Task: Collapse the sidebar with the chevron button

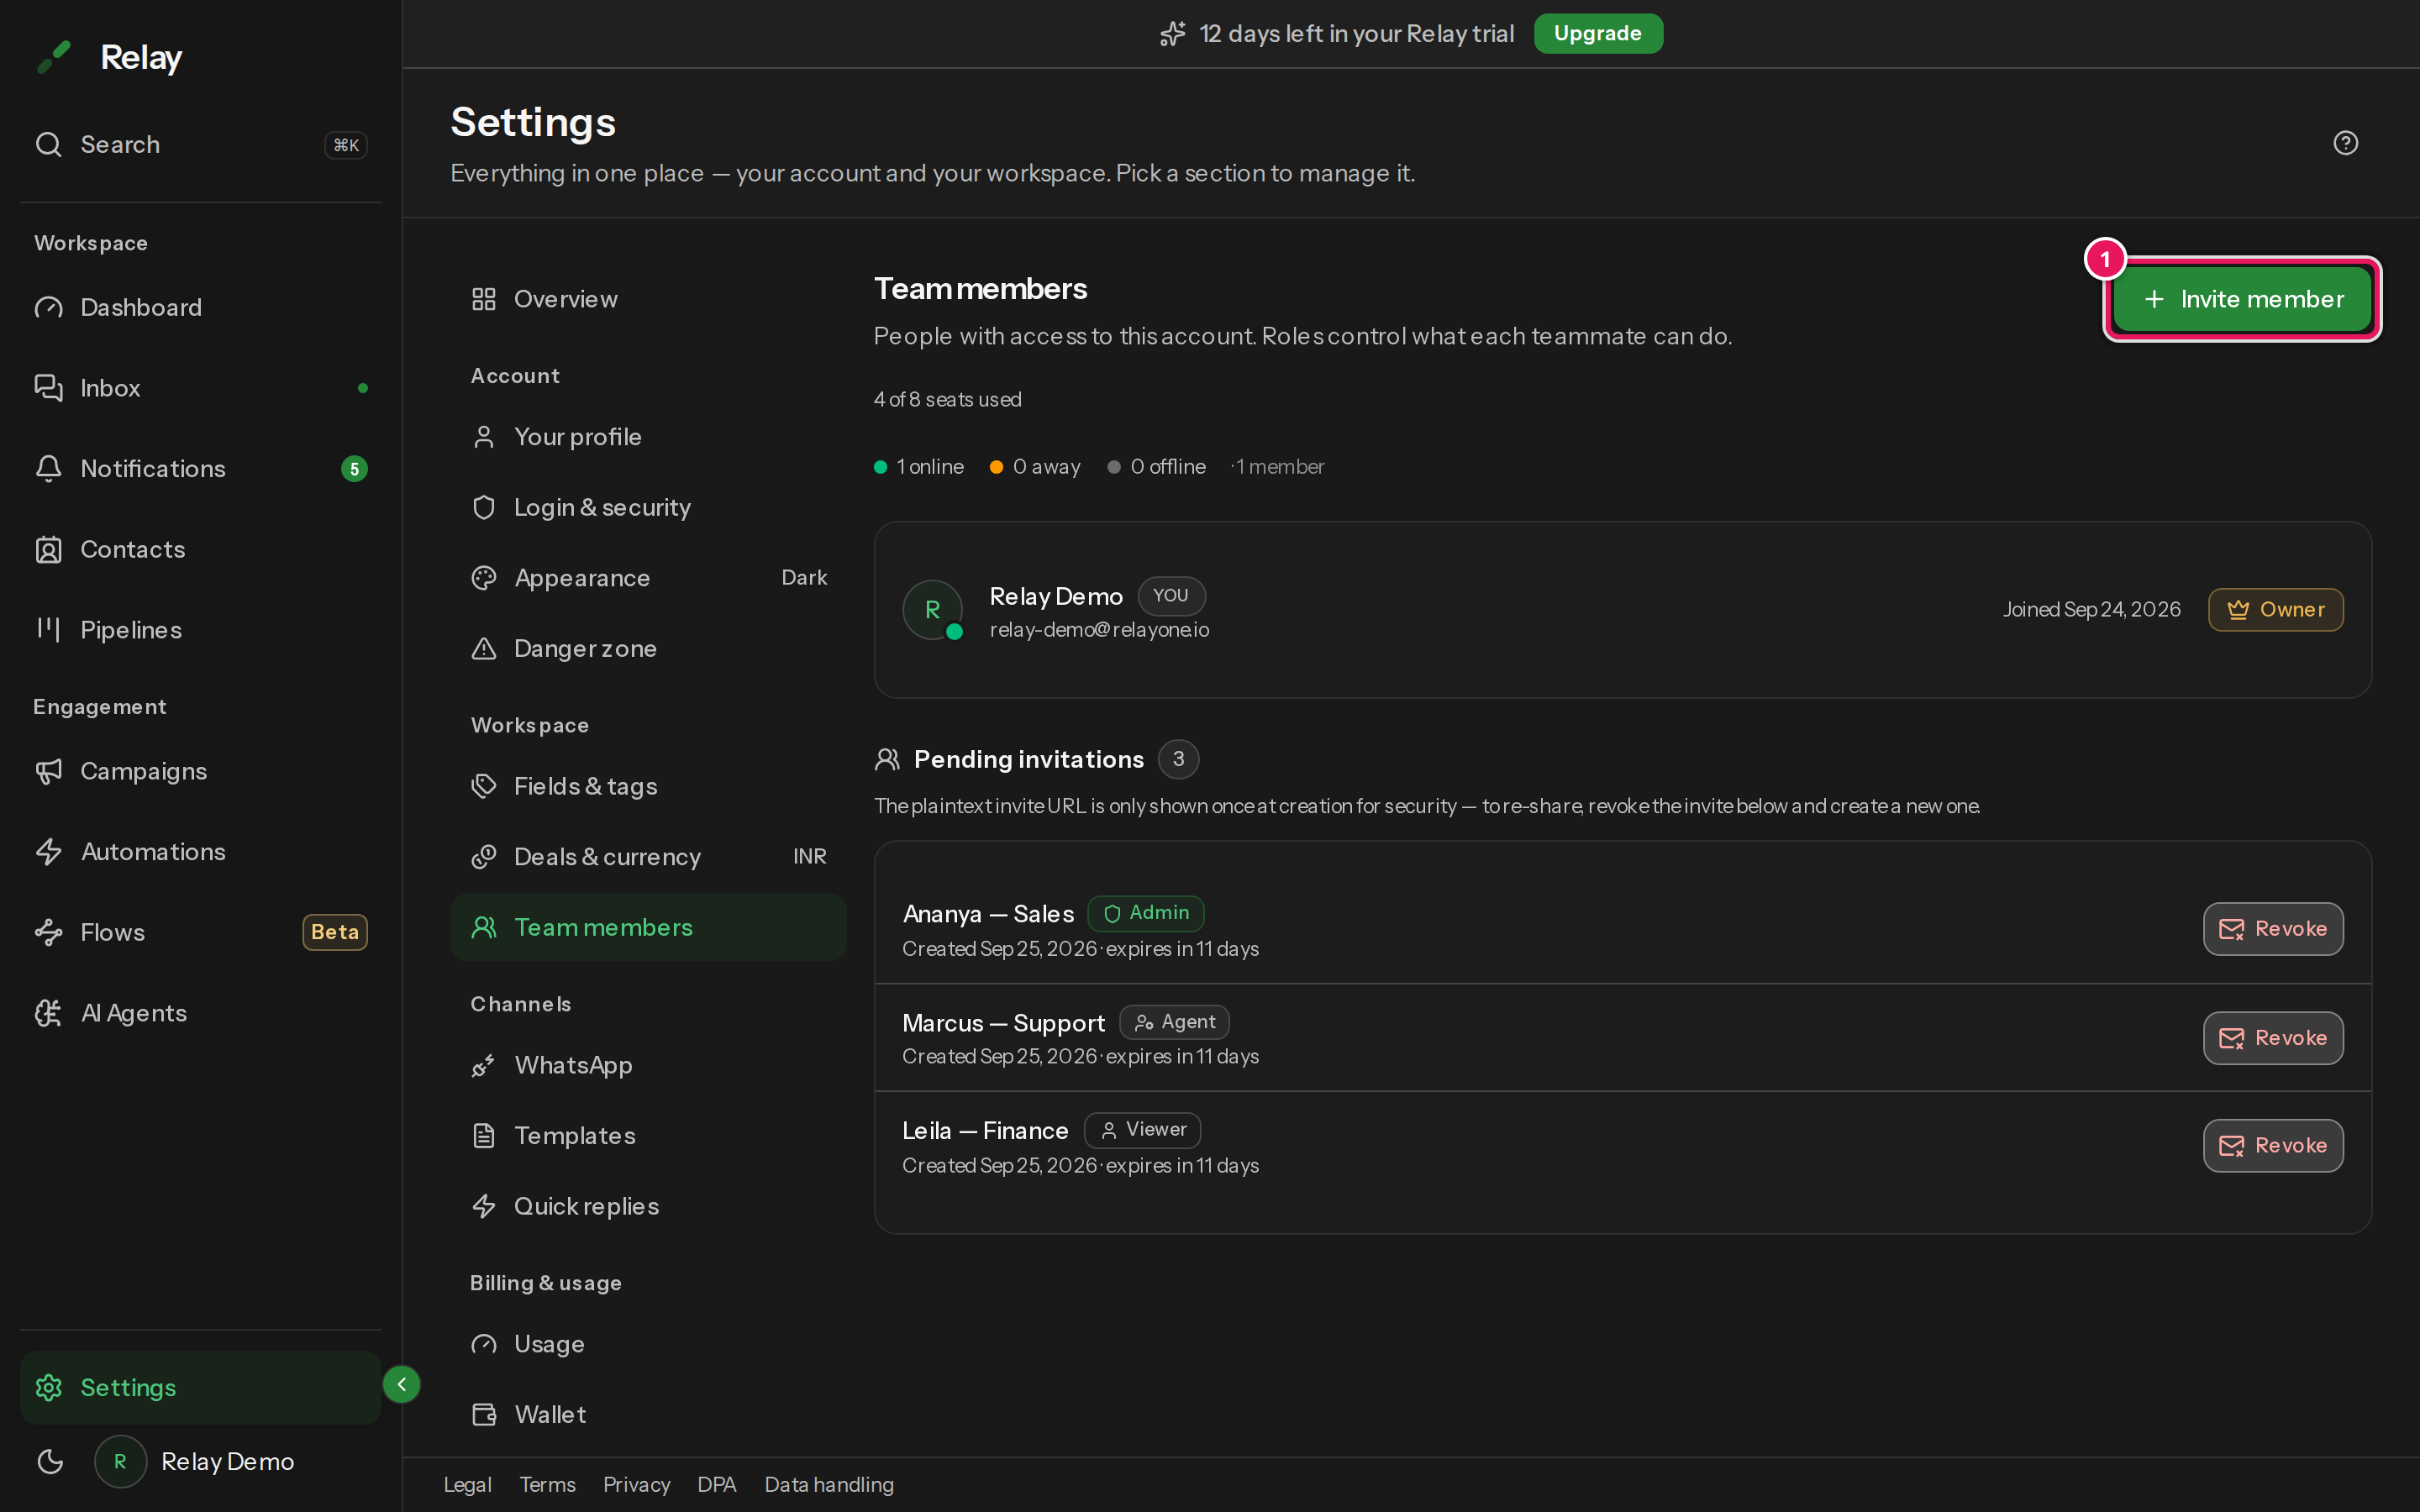Action: tap(401, 1385)
